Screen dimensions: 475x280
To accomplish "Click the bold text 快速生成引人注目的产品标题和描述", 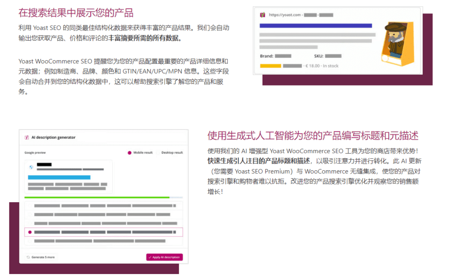I will point(259,161).
